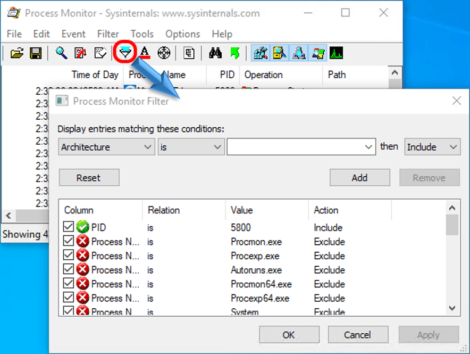Open a saved log with the Open toolbar icon
470x354 pixels.
tap(17, 53)
